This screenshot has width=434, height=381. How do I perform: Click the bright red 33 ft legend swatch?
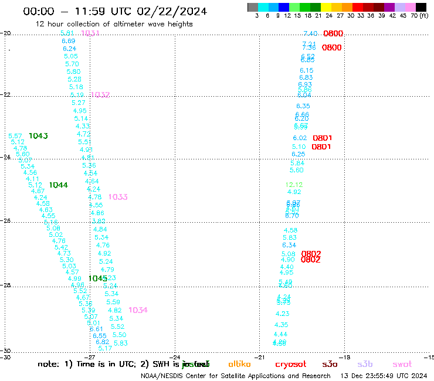click(358, 7)
